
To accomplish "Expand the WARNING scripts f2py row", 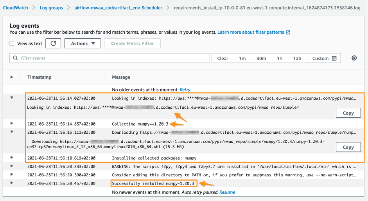I will (x=11, y=166).
